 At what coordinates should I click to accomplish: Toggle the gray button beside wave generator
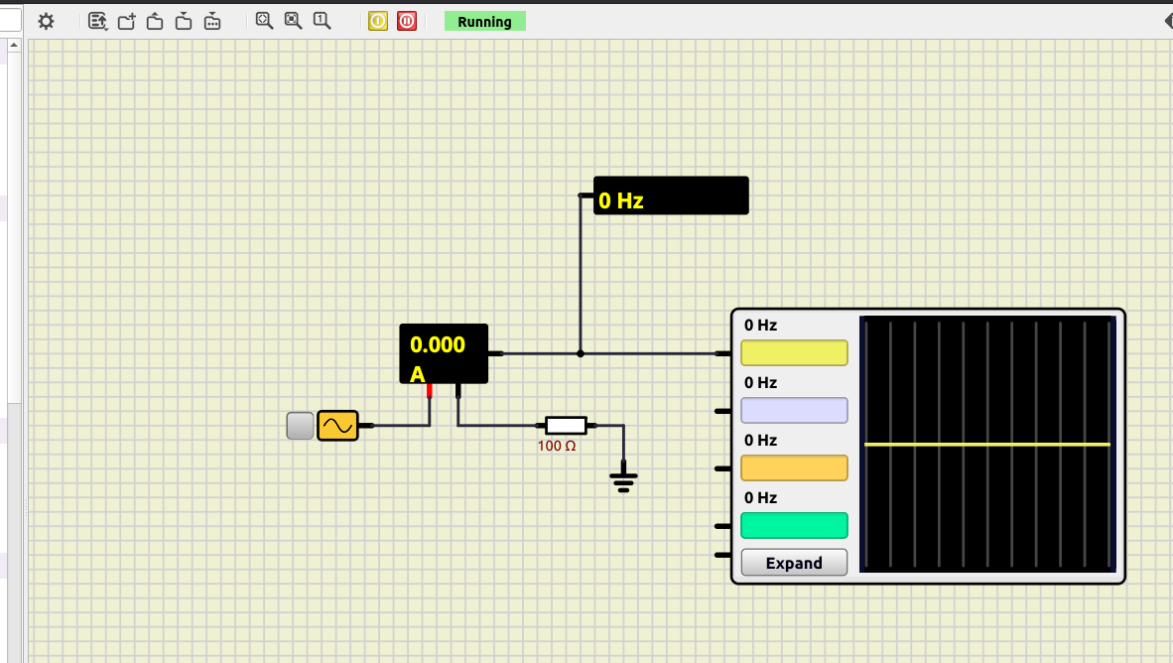[x=300, y=426]
